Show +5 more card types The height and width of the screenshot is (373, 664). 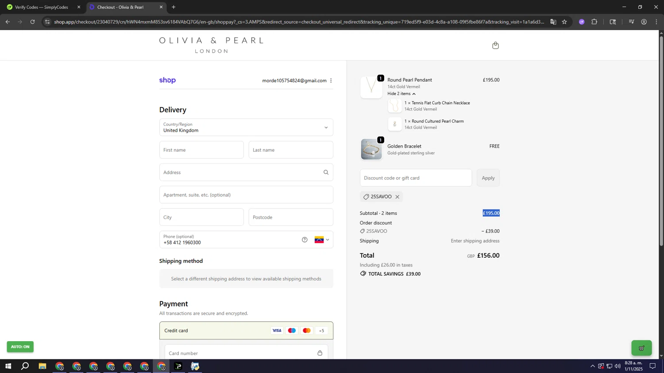coord(322,331)
